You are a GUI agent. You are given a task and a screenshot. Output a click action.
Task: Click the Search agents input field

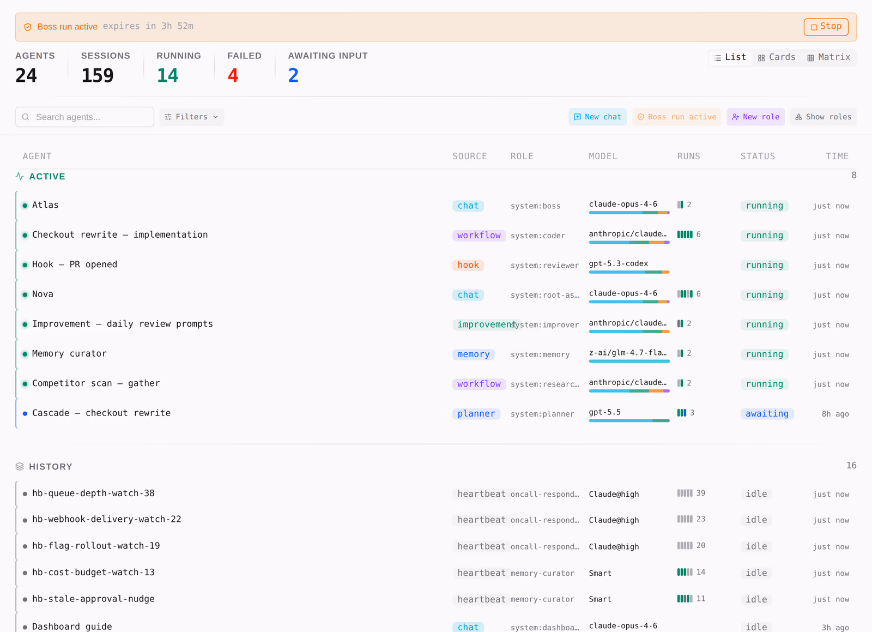pos(84,117)
